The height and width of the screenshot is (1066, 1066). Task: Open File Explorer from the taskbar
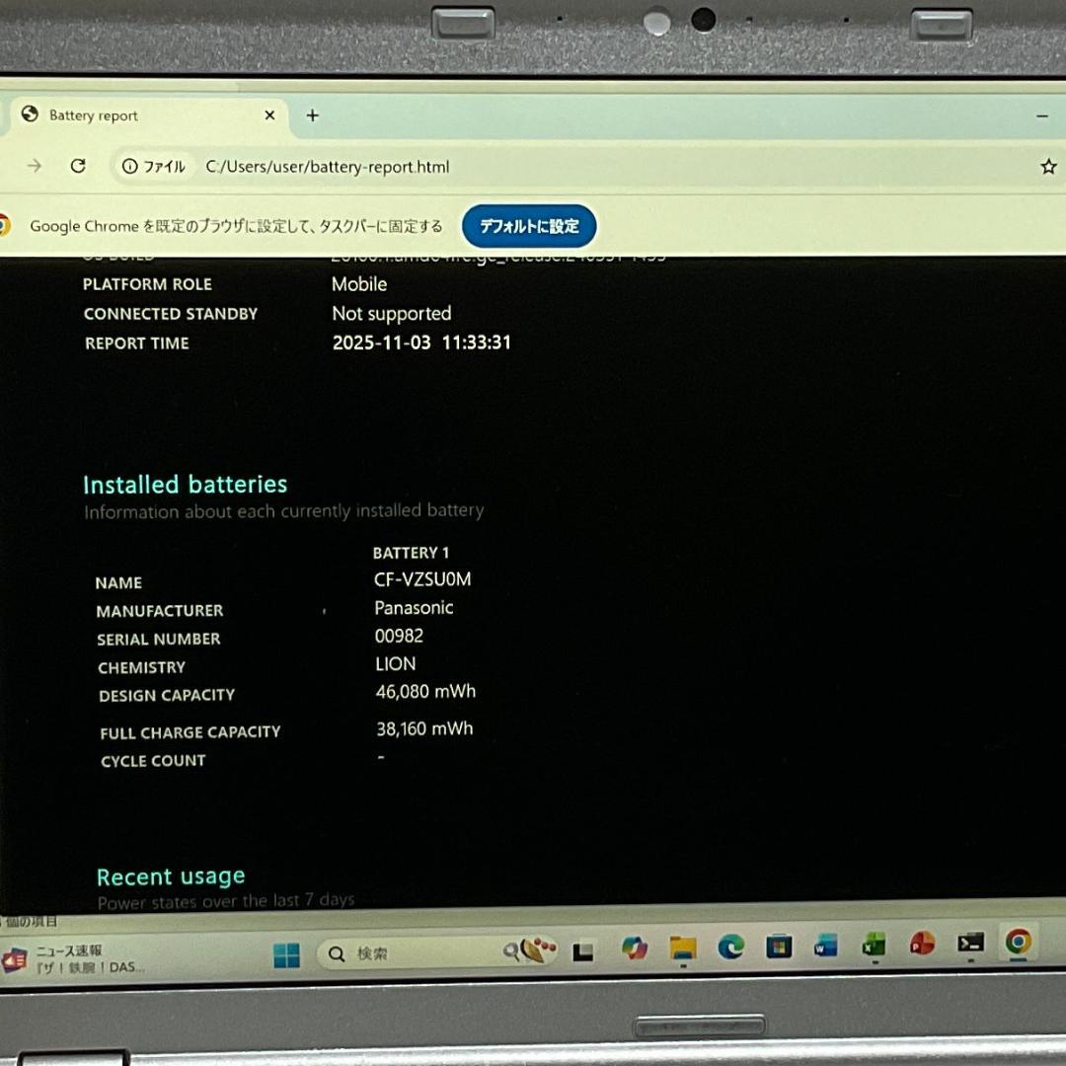coord(682,952)
